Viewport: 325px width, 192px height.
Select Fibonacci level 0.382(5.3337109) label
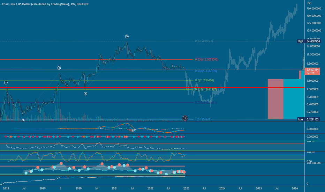(x=206, y=71)
